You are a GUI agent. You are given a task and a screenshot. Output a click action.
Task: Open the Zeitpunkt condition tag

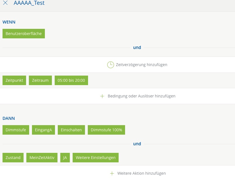(14, 80)
